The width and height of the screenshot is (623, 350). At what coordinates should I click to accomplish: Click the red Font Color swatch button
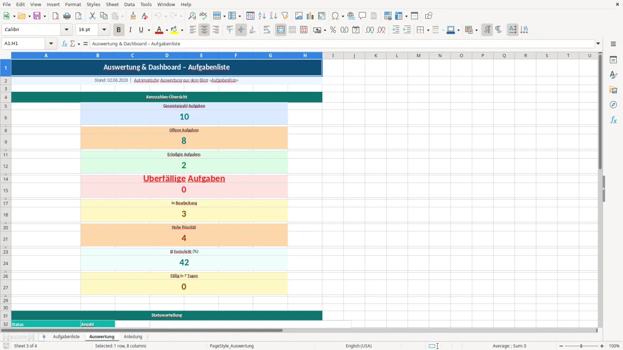(x=159, y=30)
